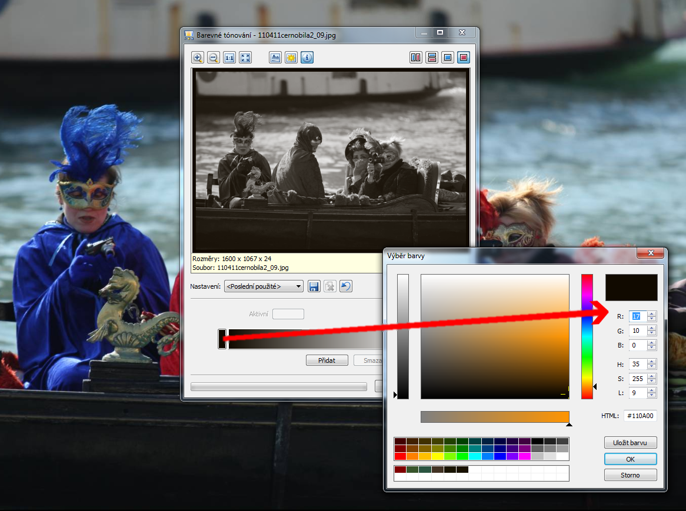Show the histogram in the preview

click(x=275, y=58)
